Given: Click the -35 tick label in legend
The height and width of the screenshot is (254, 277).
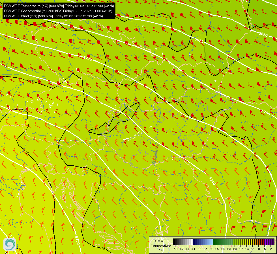Looking at the screenshot, I should click(205, 249).
